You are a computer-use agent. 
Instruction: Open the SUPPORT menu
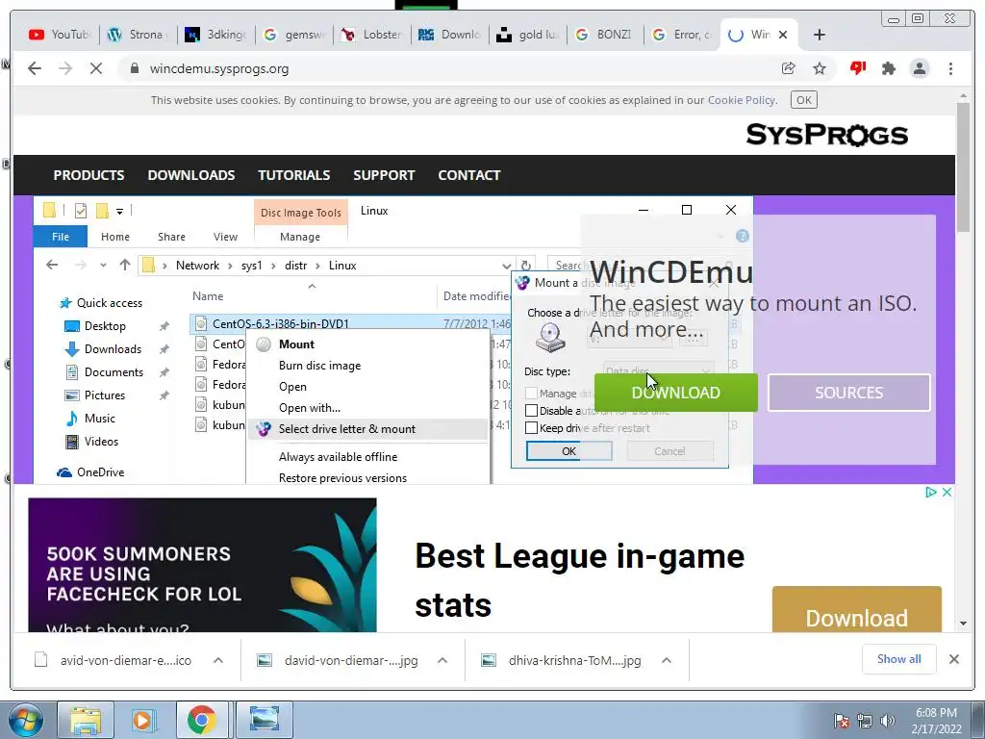click(x=384, y=175)
